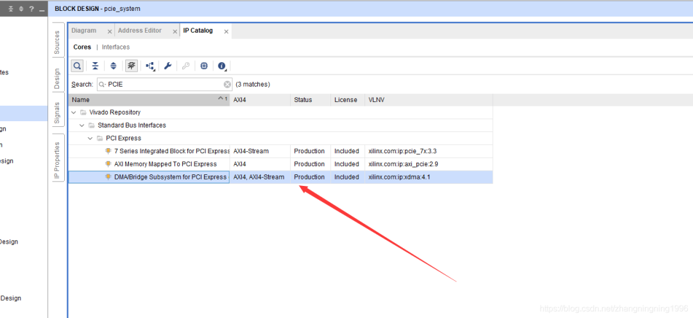The image size is (693, 318).
Task: Open the Sources side tab
Action: [57, 42]
